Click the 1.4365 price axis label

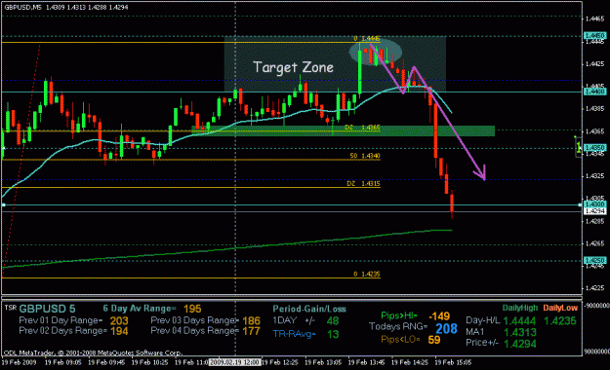594,131
